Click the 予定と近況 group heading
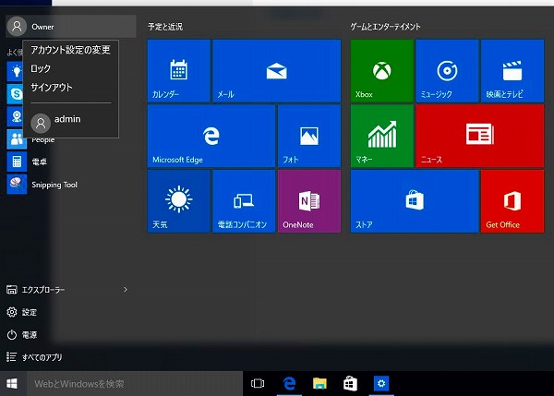Viewport: 554px width, 396px height. click(165, 27)
